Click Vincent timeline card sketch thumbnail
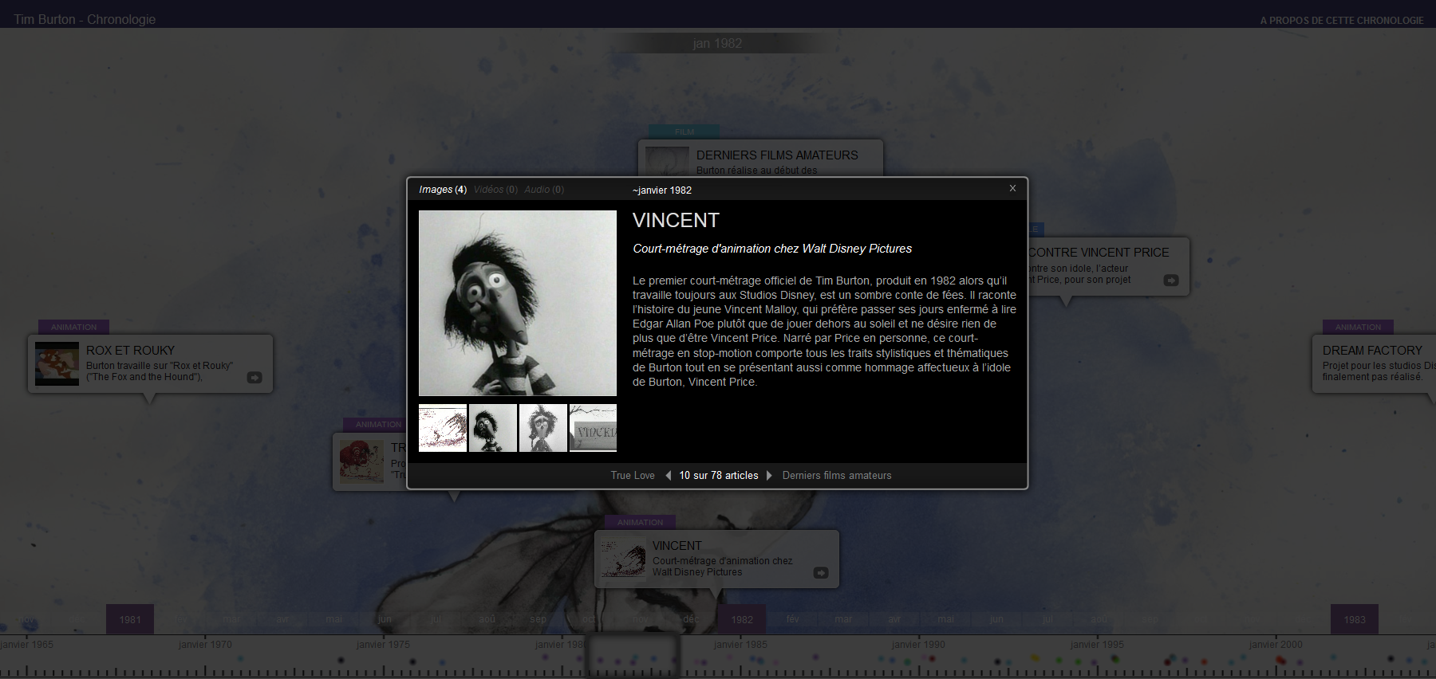The width and height of the screenshot is (1436, 679). (x=623, y=559)
